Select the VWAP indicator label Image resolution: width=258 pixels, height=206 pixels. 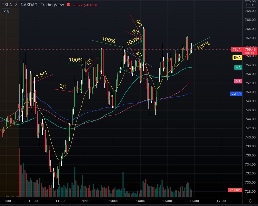click(x=236, y=94)
